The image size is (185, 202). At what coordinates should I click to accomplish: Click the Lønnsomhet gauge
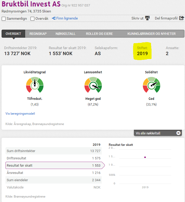pyautogui.click(x=93, y=85)
